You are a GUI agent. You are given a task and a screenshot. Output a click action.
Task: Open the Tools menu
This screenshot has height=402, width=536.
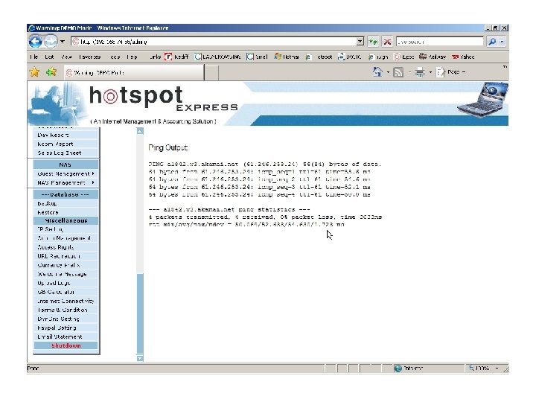(x=115, y=57)
